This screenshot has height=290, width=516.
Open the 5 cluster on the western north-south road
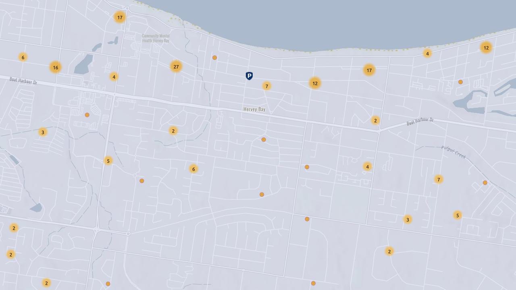pos(108,161)
